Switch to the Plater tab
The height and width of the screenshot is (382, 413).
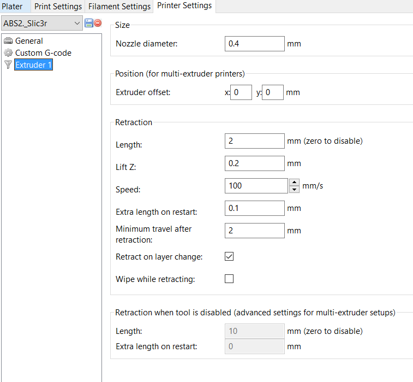(x=13, y=7)
